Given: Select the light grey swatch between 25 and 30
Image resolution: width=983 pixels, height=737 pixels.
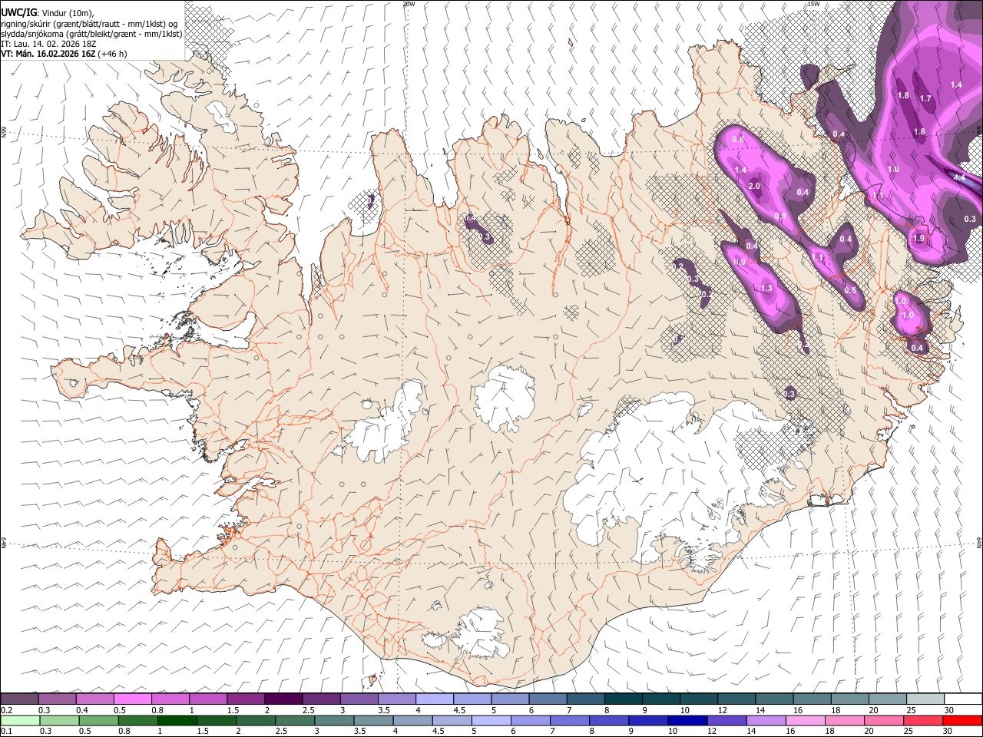Looking at the screenshot, I should (925, 699).
